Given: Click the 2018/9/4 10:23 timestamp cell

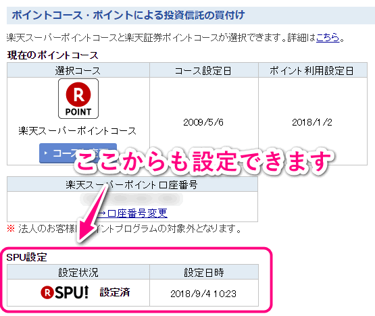Looking at the screenshot, I should (x=203, y=294).
